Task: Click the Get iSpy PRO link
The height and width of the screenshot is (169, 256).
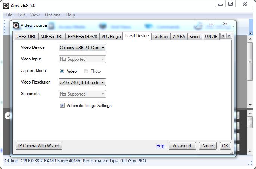Action: pos(133,161)
